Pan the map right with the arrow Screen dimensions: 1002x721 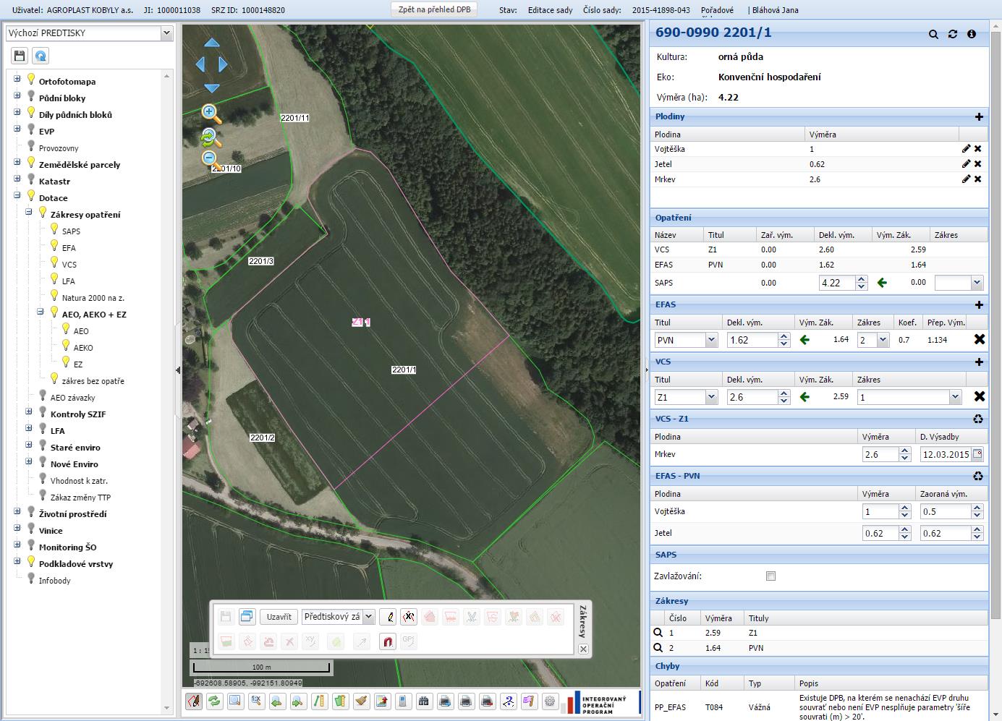click(223, 64)
